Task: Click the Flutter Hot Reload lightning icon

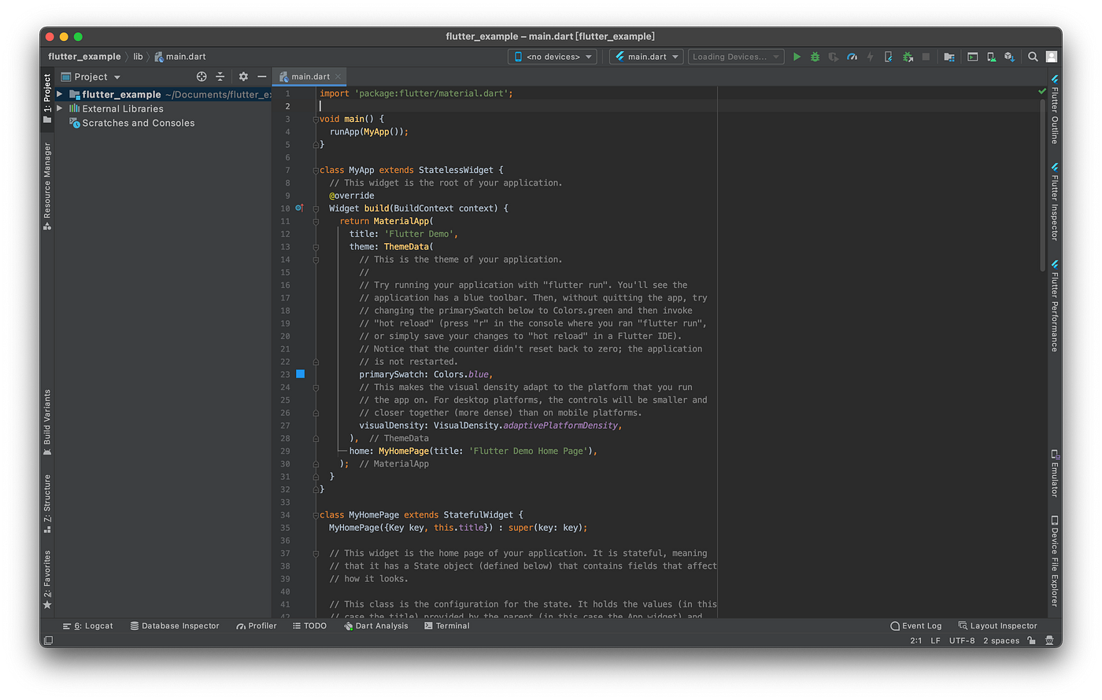Action: (870, 57)
